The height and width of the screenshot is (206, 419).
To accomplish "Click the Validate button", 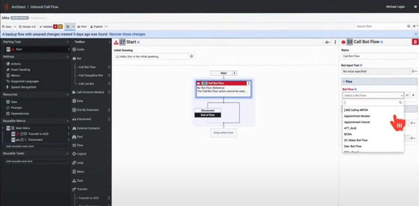I will coord(45,27).
